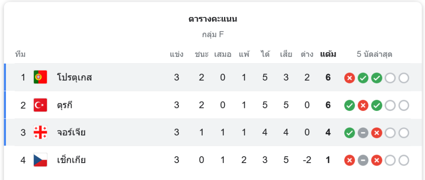Click the Georgia flag icon
This screenshot has height=180, width=425.
coord(40,133)
